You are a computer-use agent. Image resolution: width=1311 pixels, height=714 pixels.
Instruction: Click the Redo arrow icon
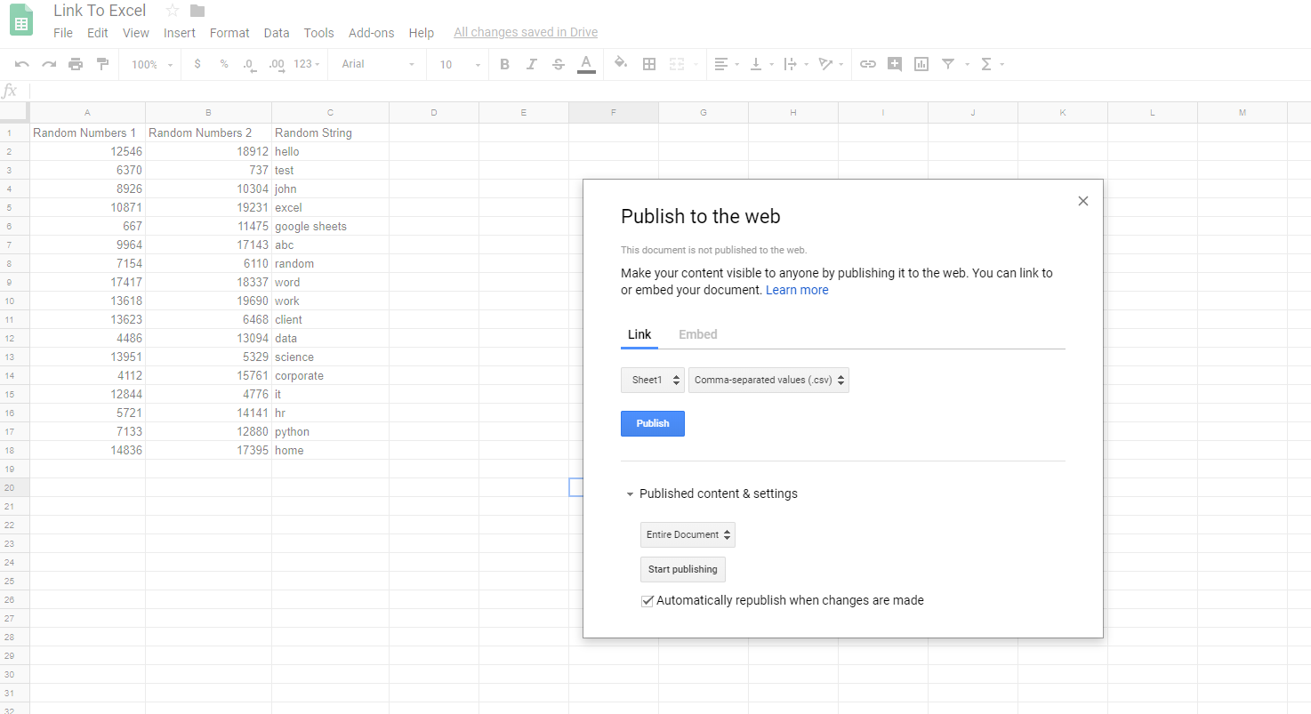pos(49,64)
